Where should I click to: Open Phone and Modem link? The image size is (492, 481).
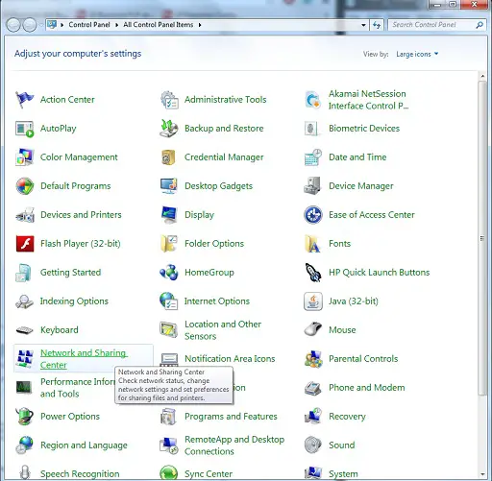[x=367, y=388]
